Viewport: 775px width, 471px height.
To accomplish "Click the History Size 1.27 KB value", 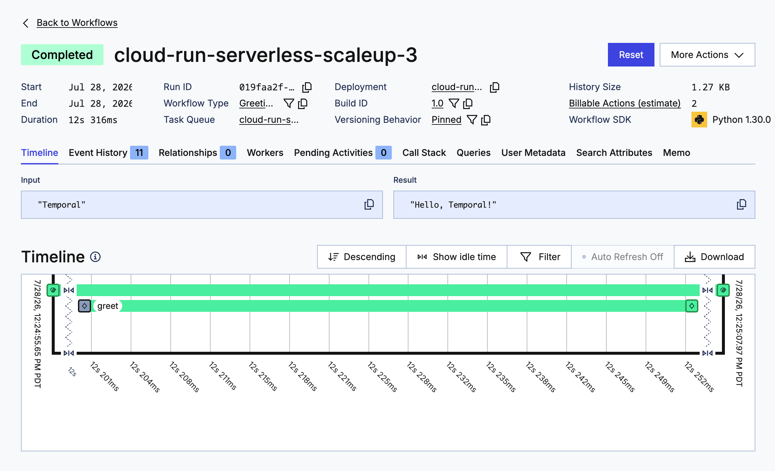I will 710,87.
